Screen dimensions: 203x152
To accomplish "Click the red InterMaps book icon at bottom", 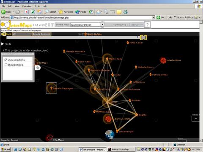I will tap(49, 138).
